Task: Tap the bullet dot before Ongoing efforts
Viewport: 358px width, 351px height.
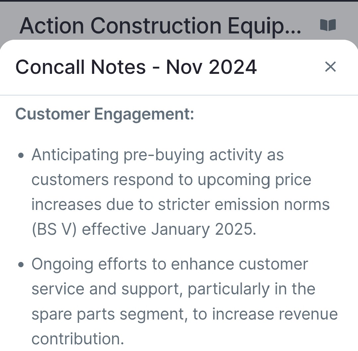Action: coord(21,265)
